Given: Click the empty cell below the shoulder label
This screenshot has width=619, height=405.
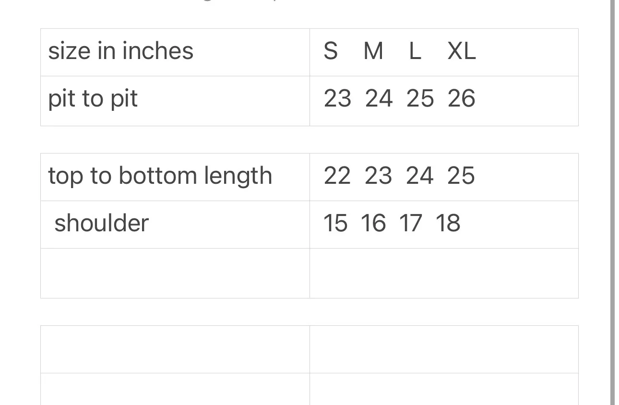Looking at the screenshot, I should point(175,273).
